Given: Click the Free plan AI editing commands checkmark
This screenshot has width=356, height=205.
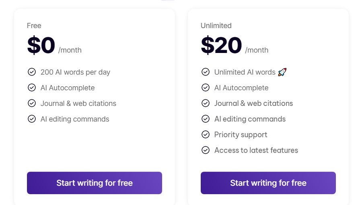Looking at the screenshot, I should coord(32,119).
